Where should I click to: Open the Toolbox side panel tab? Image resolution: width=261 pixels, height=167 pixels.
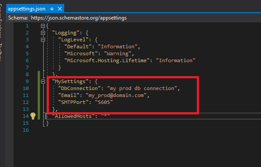pos(1,52)
